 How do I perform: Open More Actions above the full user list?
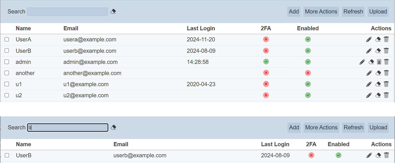(x=321, y=12)
